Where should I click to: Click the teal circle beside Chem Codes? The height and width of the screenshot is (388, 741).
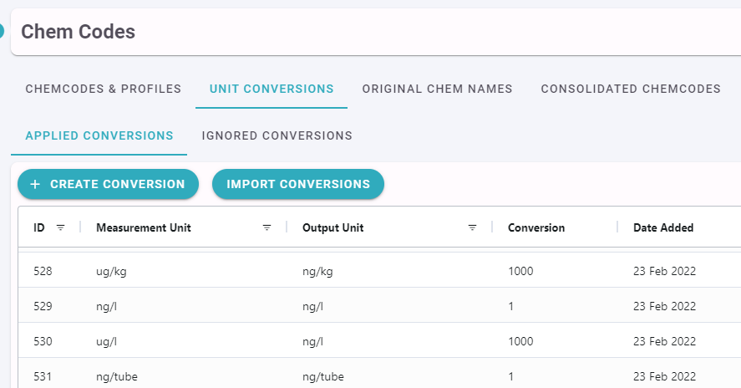click(x=2, y=31)
